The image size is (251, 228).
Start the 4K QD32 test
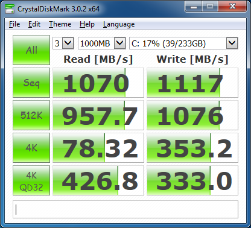pyautogui.click(x=31, y=180)
